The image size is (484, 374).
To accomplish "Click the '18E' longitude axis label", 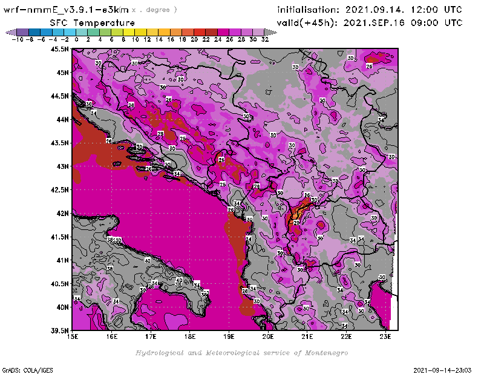I will (x=190, y=336).
